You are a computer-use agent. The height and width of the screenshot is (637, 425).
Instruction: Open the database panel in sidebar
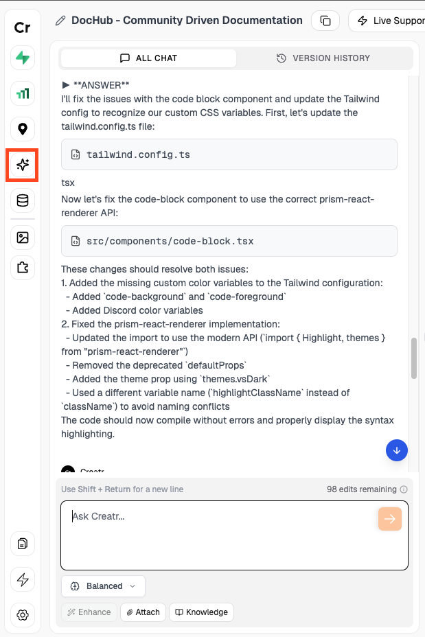[x=22, y=200]
